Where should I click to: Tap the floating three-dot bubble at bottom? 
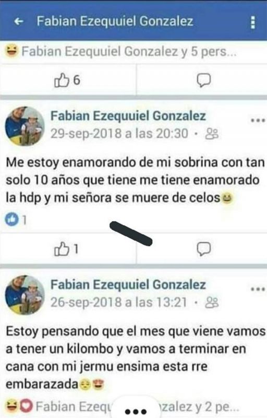[x=136, y=411]
